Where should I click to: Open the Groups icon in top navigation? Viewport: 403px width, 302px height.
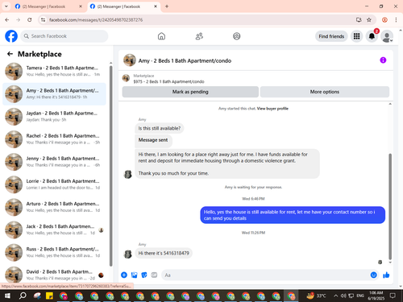[237, 36]
